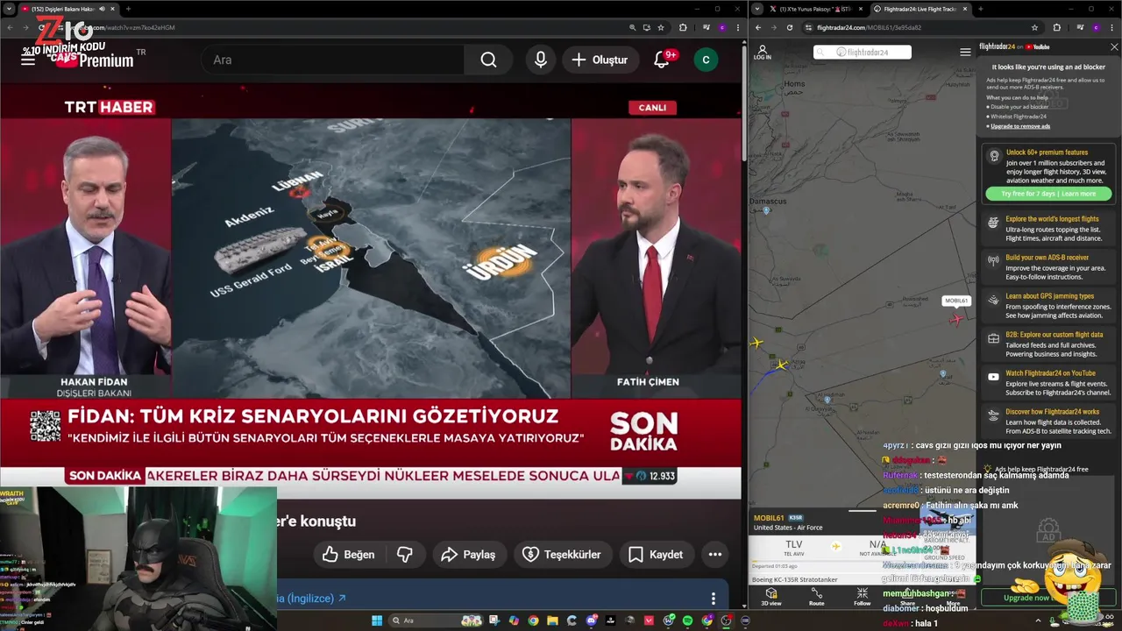Open 3D view for MOBIL61
Image resolution: width=1122 pixels, height=631 pixels.
tap(771, 597)
